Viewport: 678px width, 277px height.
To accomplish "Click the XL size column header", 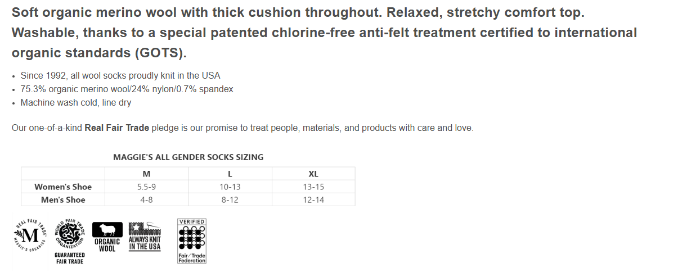I will [x=313, y=174].
